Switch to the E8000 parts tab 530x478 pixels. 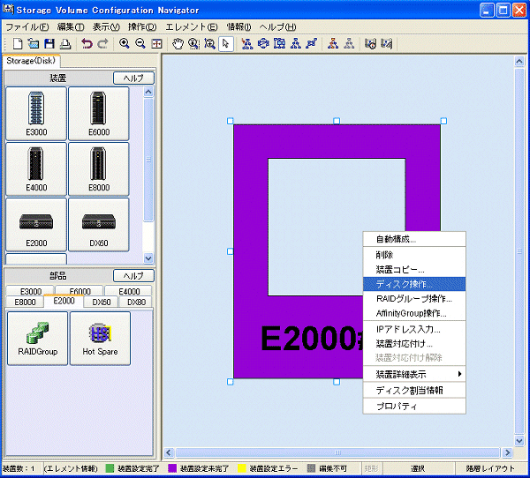coord(26,302)
